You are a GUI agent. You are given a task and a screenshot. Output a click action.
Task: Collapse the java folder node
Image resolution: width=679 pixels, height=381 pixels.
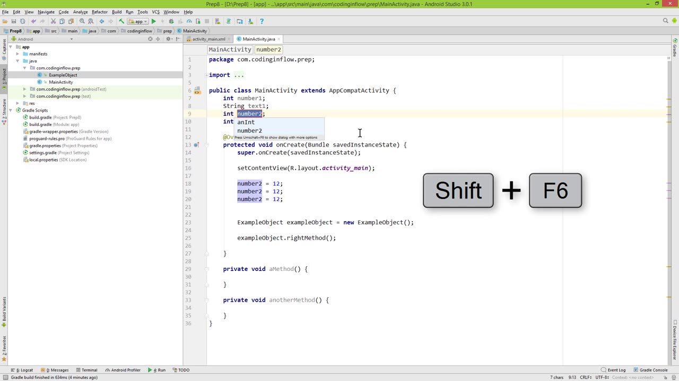click(x=18, y=61)
